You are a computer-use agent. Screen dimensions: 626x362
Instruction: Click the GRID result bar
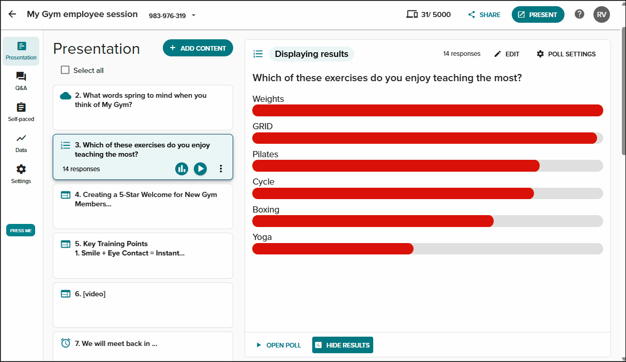(427, 138)
